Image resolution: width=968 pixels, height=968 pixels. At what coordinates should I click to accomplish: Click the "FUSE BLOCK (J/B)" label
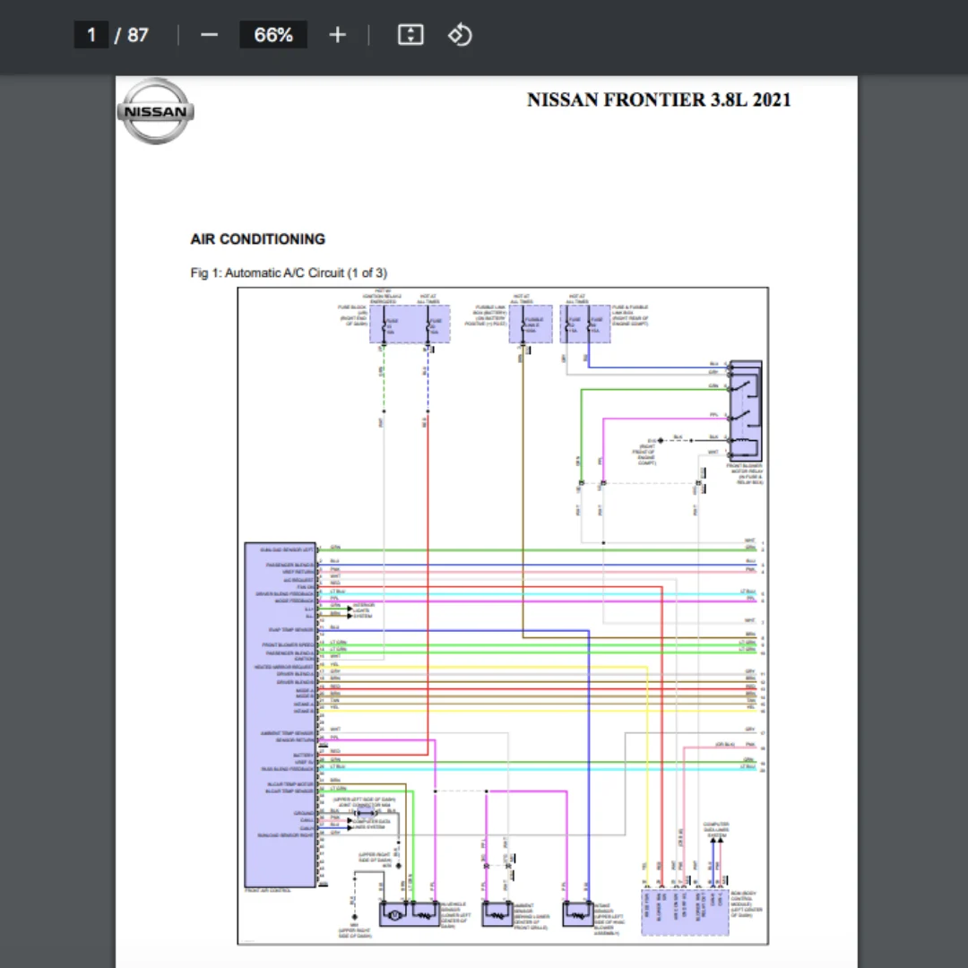point(352,315)
